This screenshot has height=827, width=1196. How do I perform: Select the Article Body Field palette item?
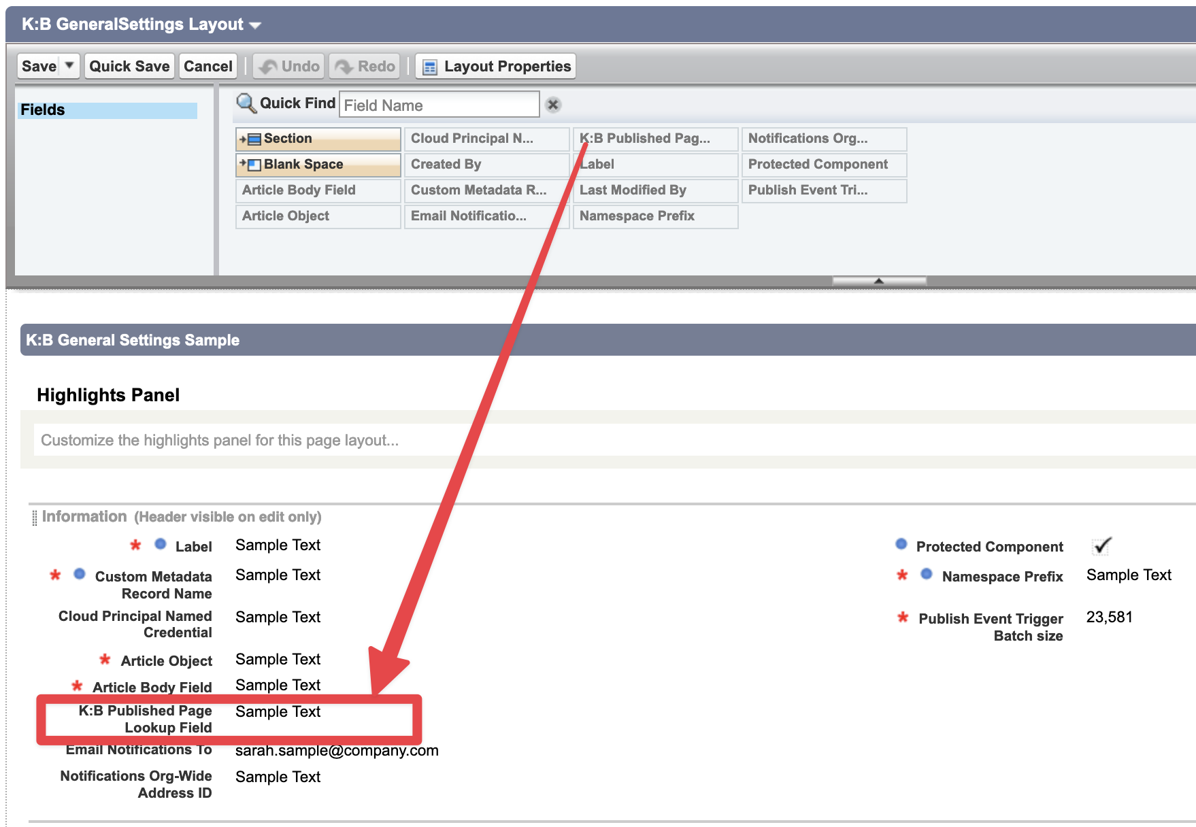coord(318,190)
